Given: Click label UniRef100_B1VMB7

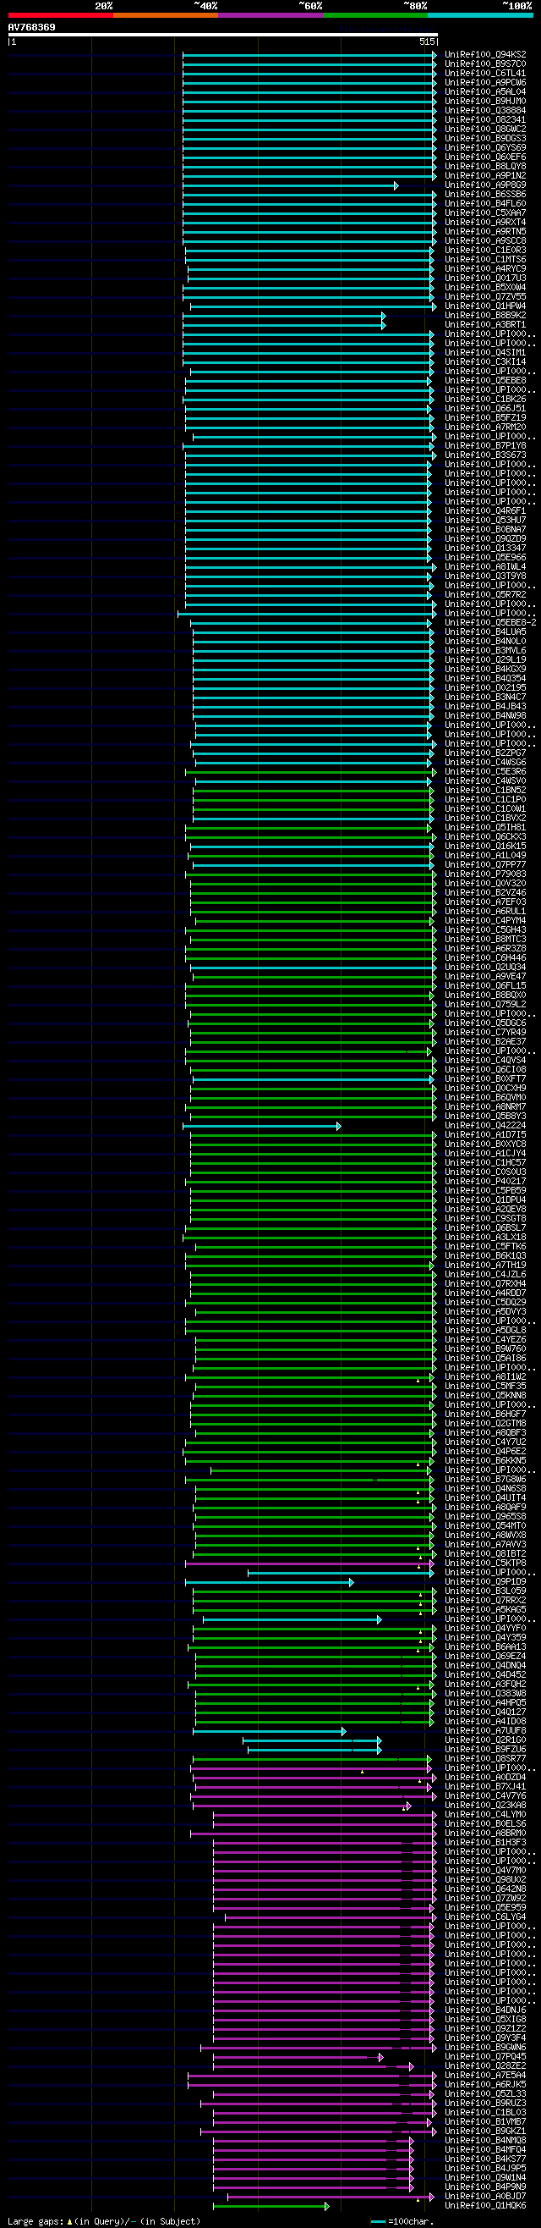Looking at the screenshot, I should (x=485, y=2121).
